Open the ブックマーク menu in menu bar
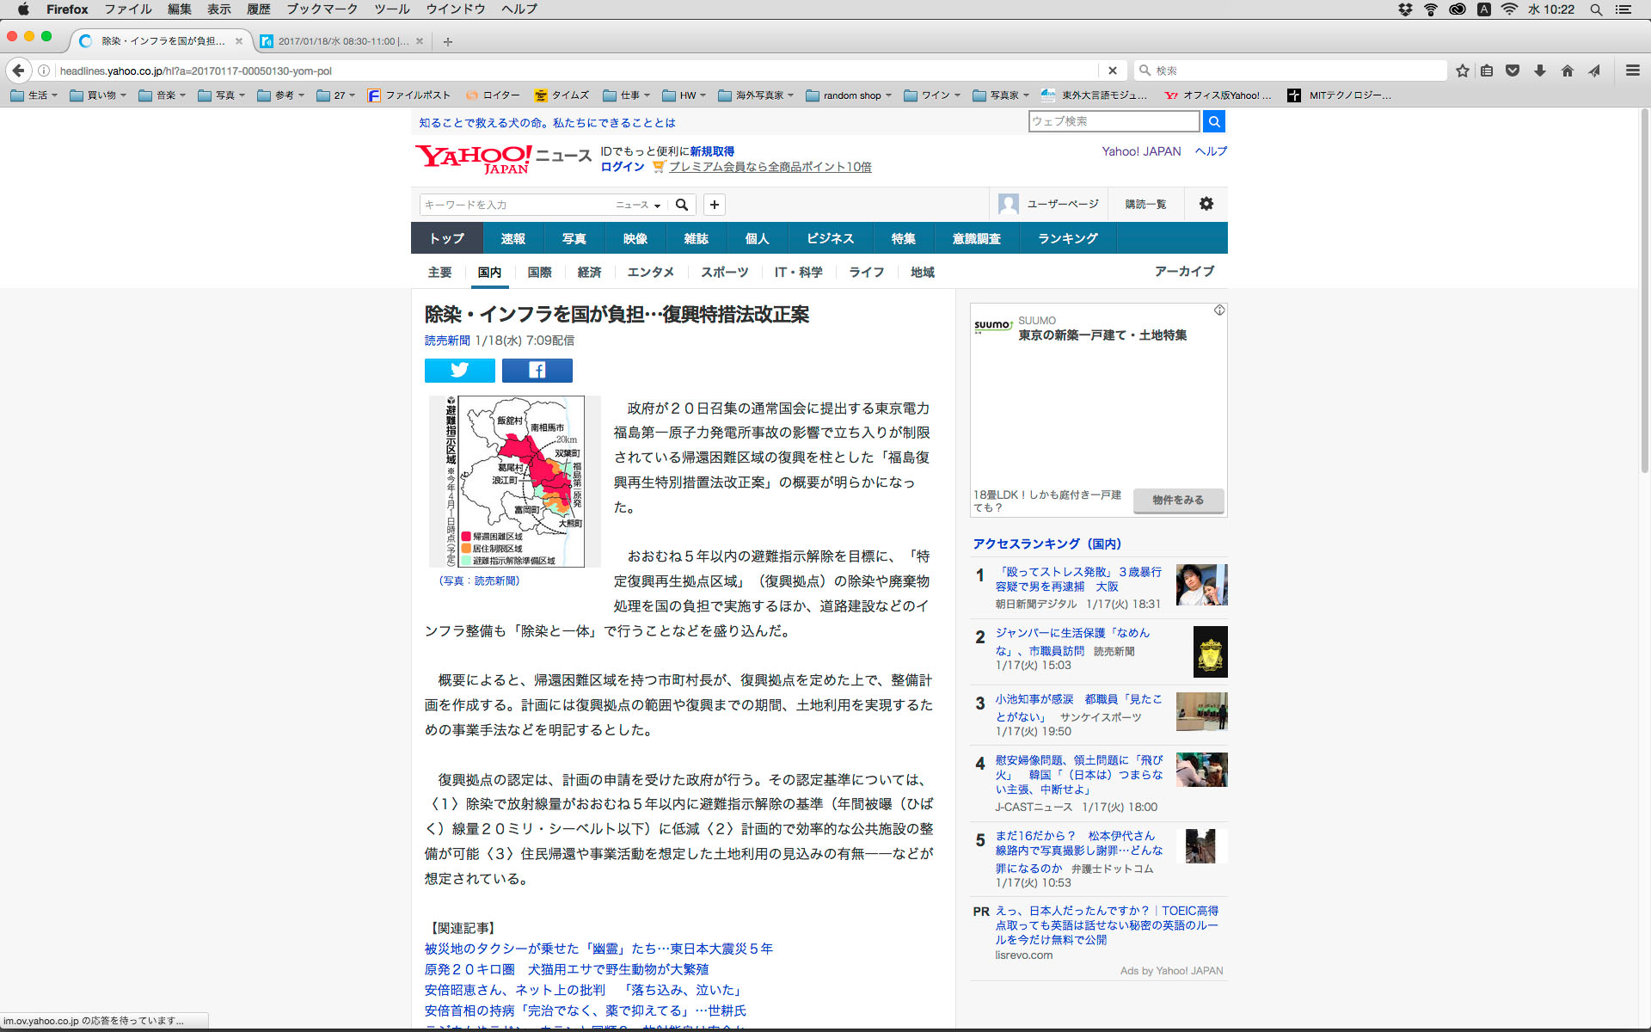 pos(322,9)
